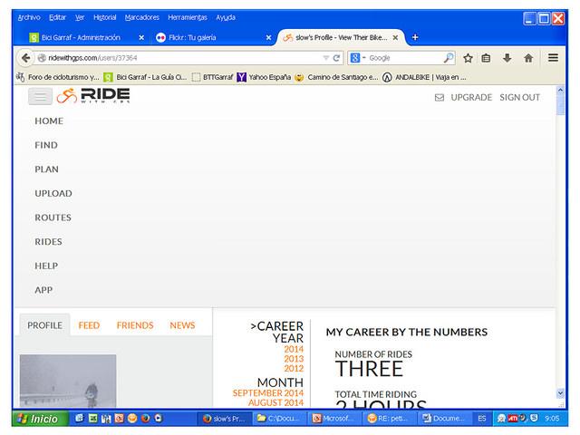Close the slow's Profile tab

395,37
